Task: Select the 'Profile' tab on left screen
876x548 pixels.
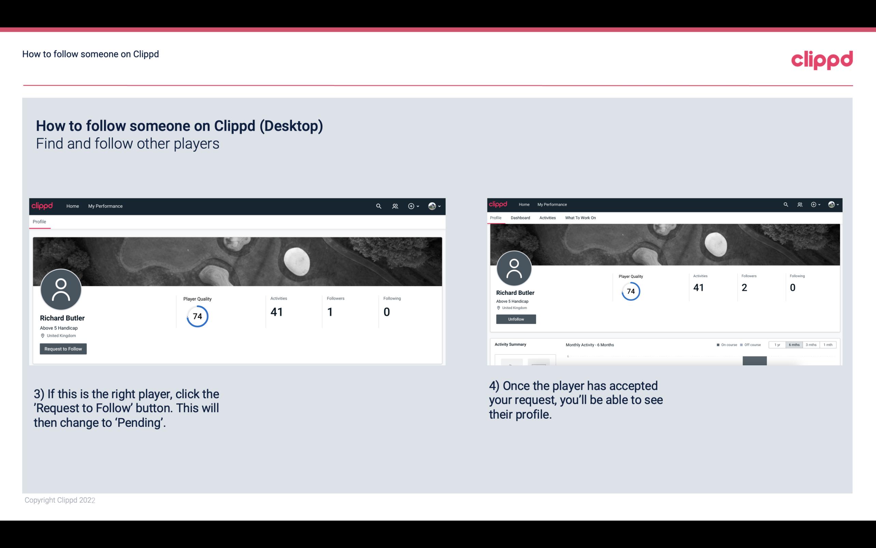Action: pos(39,222)
